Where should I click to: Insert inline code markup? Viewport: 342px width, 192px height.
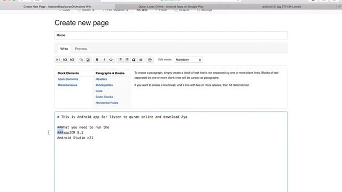[x=111, y=60]
